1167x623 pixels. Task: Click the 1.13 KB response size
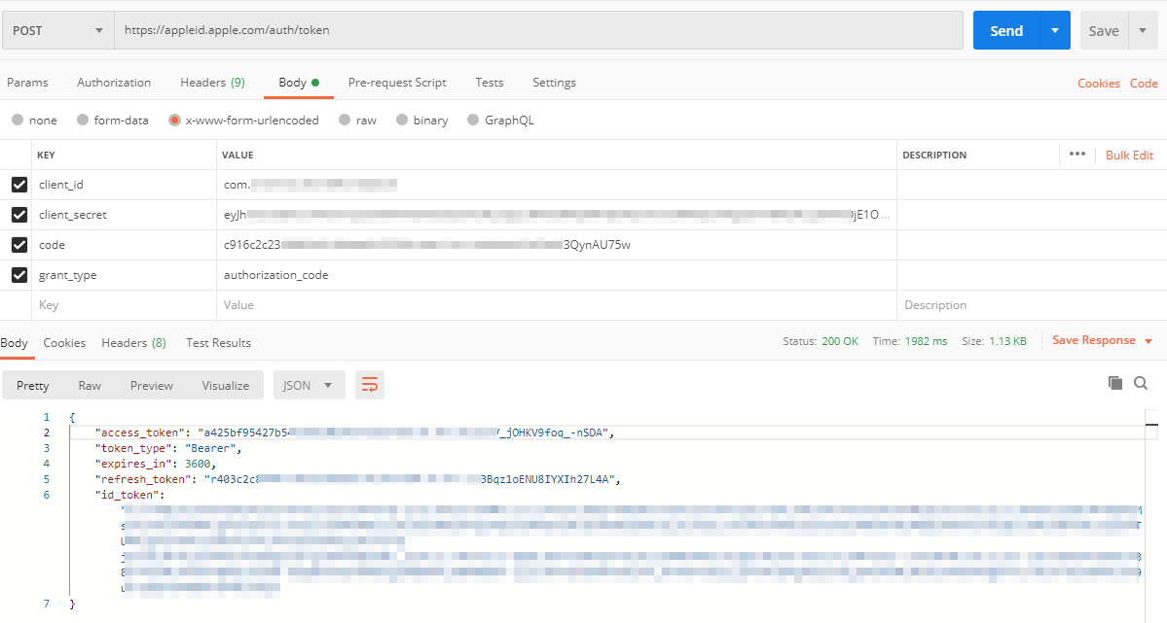[x=1007, y=341]
